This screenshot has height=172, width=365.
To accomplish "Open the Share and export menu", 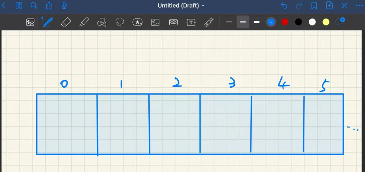I will pos(49,6).
